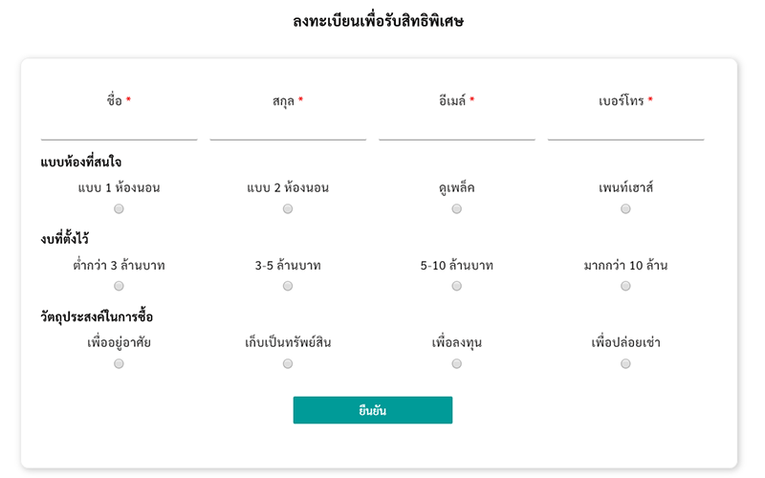Select the เพื่อลงทุน radio button
The image size is (765, 478).
pyautogui.click(x=457, y=363)
